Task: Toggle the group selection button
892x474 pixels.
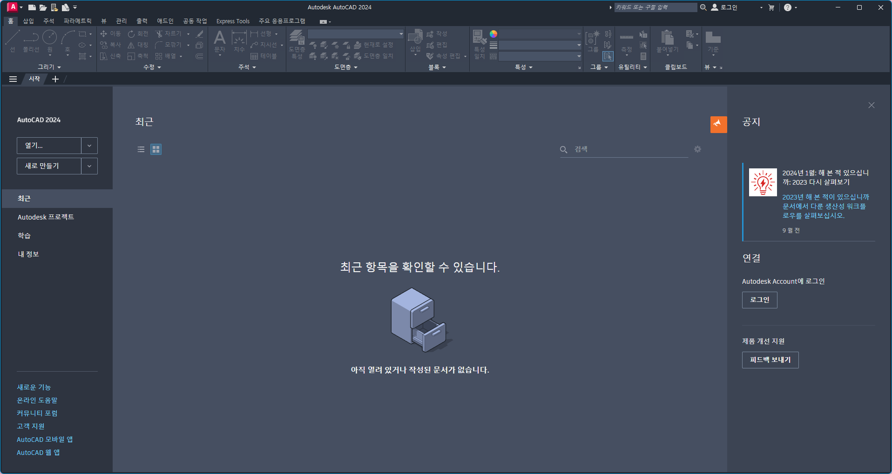Action: pyautogui.click(x=608, y=56)
